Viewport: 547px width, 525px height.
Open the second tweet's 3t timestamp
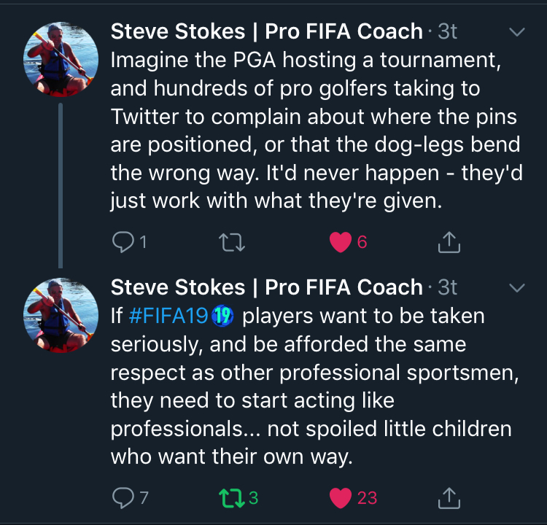pyautogui.click(x=447, y=287)
